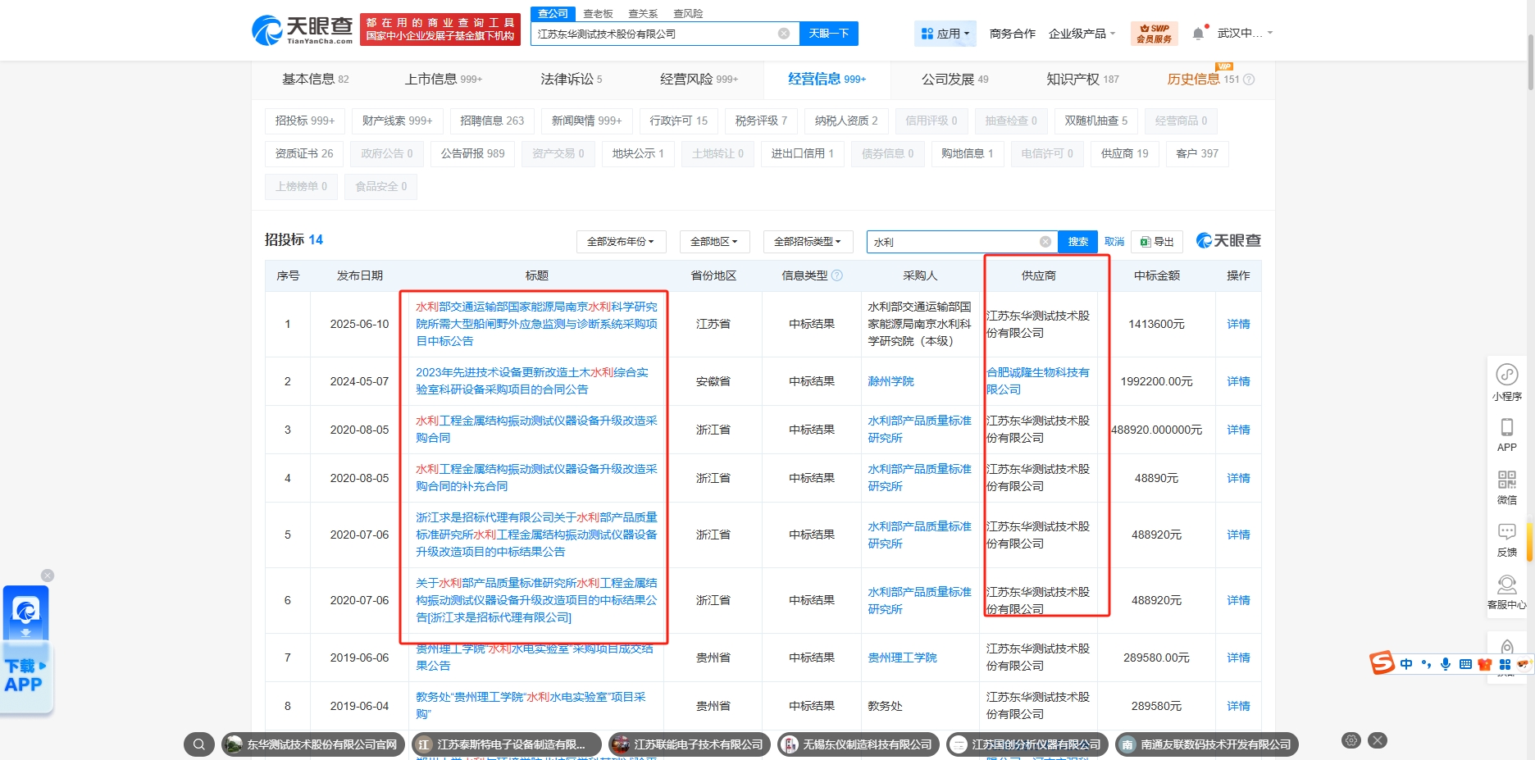Open bottom bar settings gear icon
This screenshot has width=1535, height=760.
click(x=1351, y=740)
